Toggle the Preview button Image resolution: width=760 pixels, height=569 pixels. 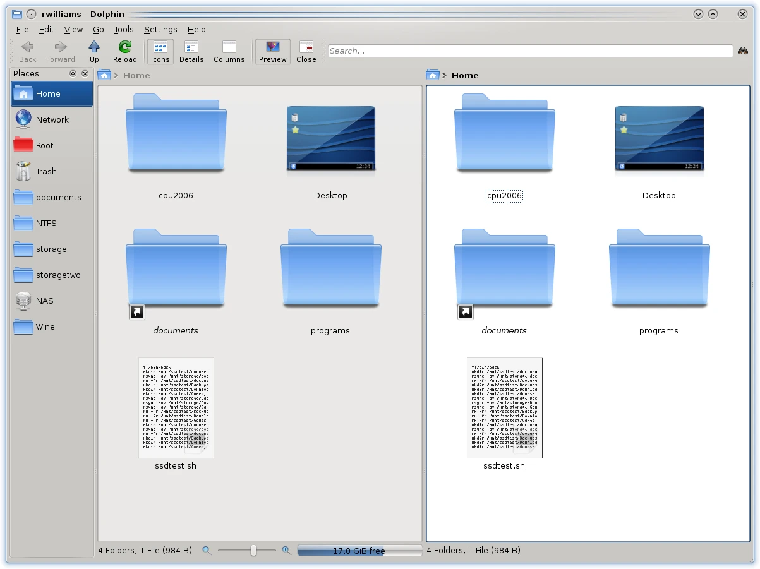[273, 52]
